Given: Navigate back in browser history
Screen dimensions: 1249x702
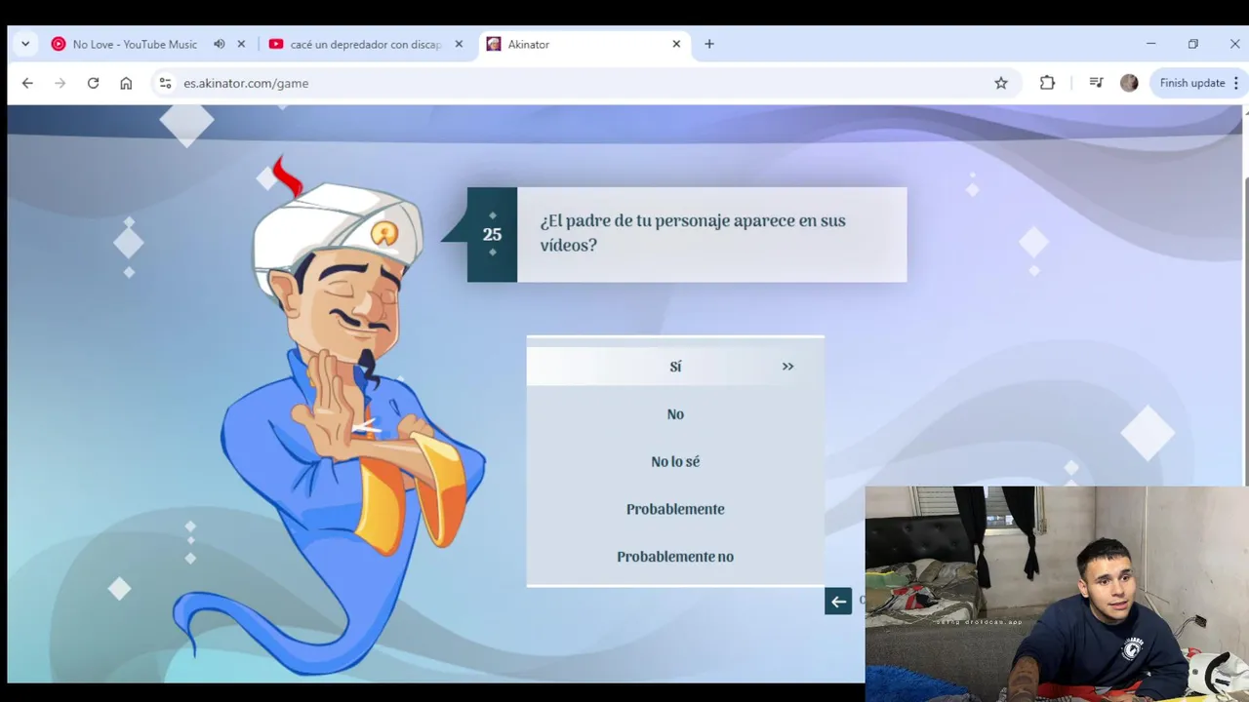Looking at the screenshot, I should click(x=27, y=83).
